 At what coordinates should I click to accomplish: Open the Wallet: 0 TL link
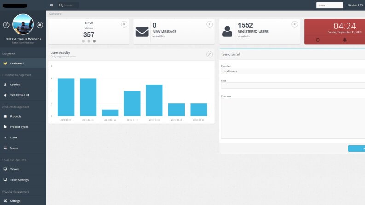(355, 5)
